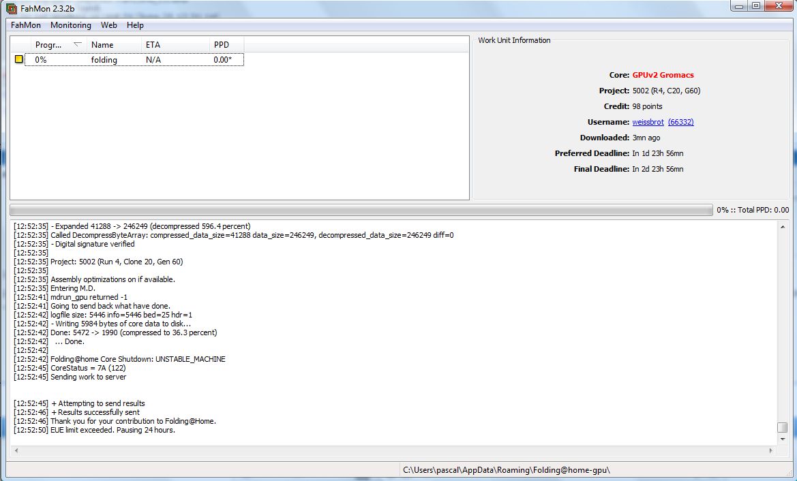Click the N/A ETA value

click(153, 59)
